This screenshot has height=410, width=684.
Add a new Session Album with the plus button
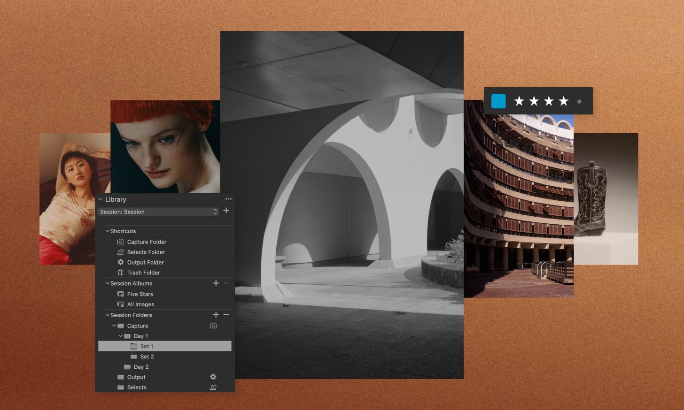pos(216,283)
